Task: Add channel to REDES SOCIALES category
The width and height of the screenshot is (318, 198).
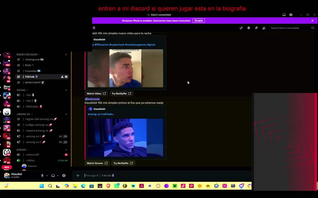Action: tap(66, 54)
